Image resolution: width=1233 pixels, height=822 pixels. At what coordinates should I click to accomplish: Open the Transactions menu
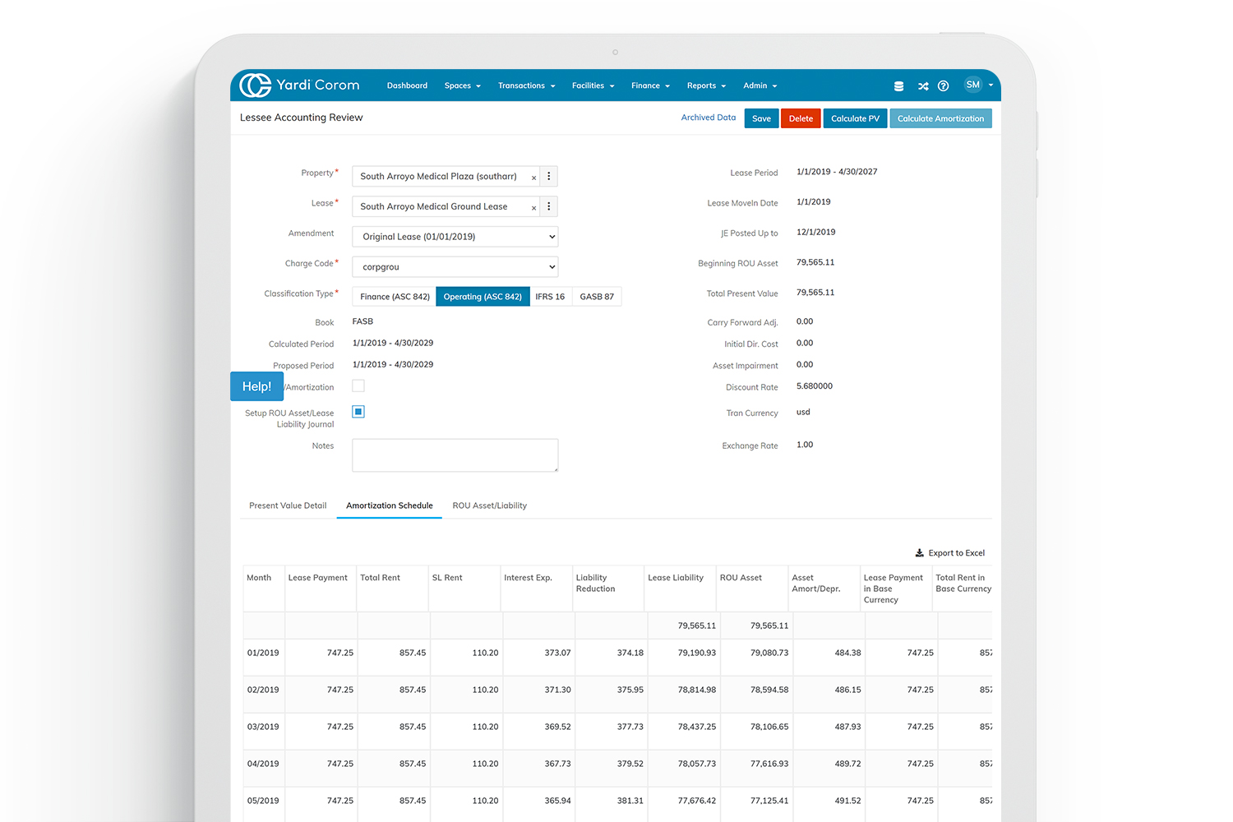coord(526,85)
